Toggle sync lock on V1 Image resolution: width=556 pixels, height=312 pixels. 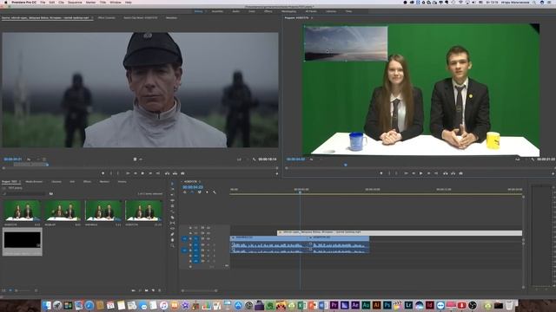202,239
